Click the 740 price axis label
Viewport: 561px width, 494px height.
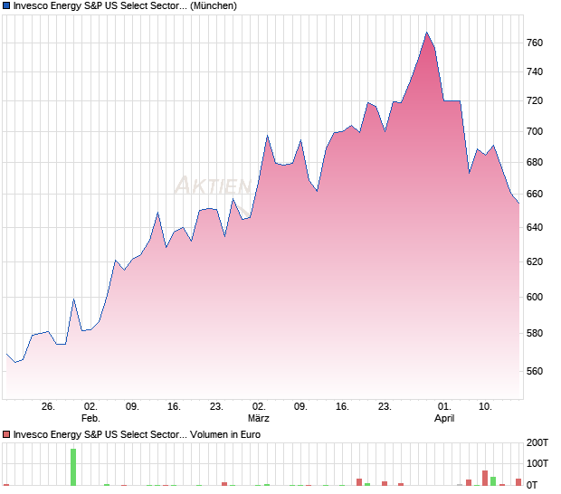pos(535,71)
